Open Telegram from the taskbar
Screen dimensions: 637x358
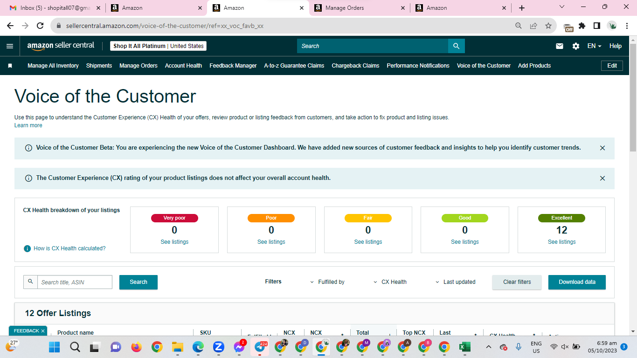click(260, 347)
